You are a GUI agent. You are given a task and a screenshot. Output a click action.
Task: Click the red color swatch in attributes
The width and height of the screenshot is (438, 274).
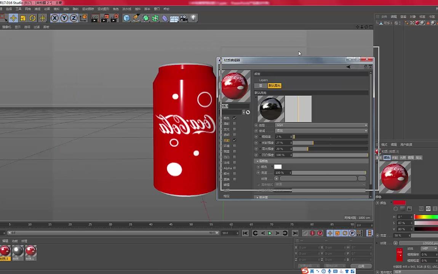click(399, 203)
